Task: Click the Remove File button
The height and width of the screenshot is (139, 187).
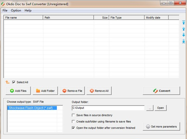Action: pyautogui.click(x=72, y=91)
